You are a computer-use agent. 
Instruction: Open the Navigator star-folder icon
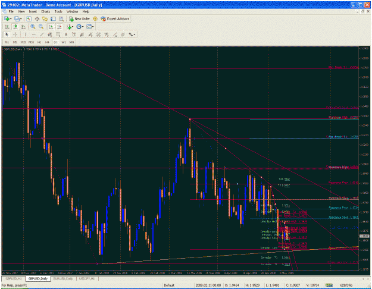(45, 18)
